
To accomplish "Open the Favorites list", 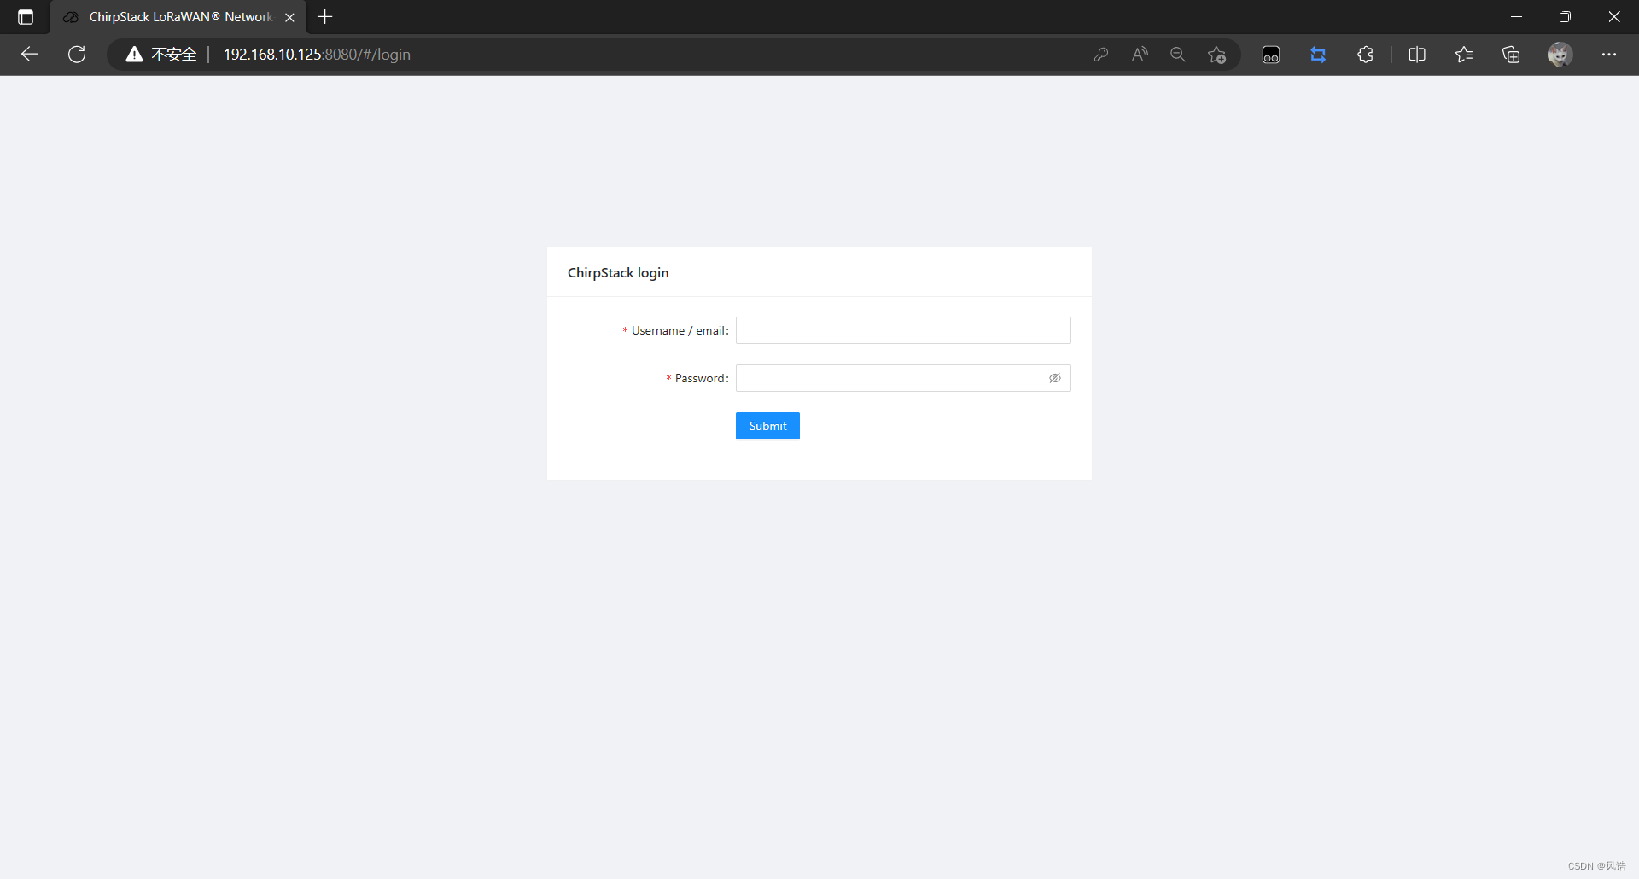I will point(1464,55).
